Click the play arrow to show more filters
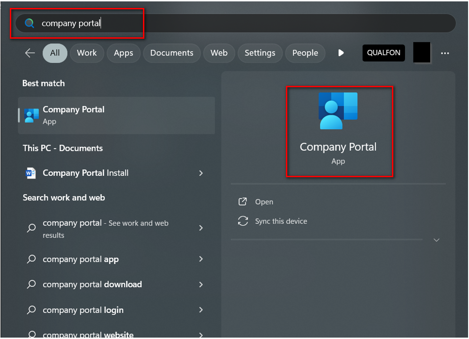Viewport: 469px width, 339px height. [x=341, y=53]
